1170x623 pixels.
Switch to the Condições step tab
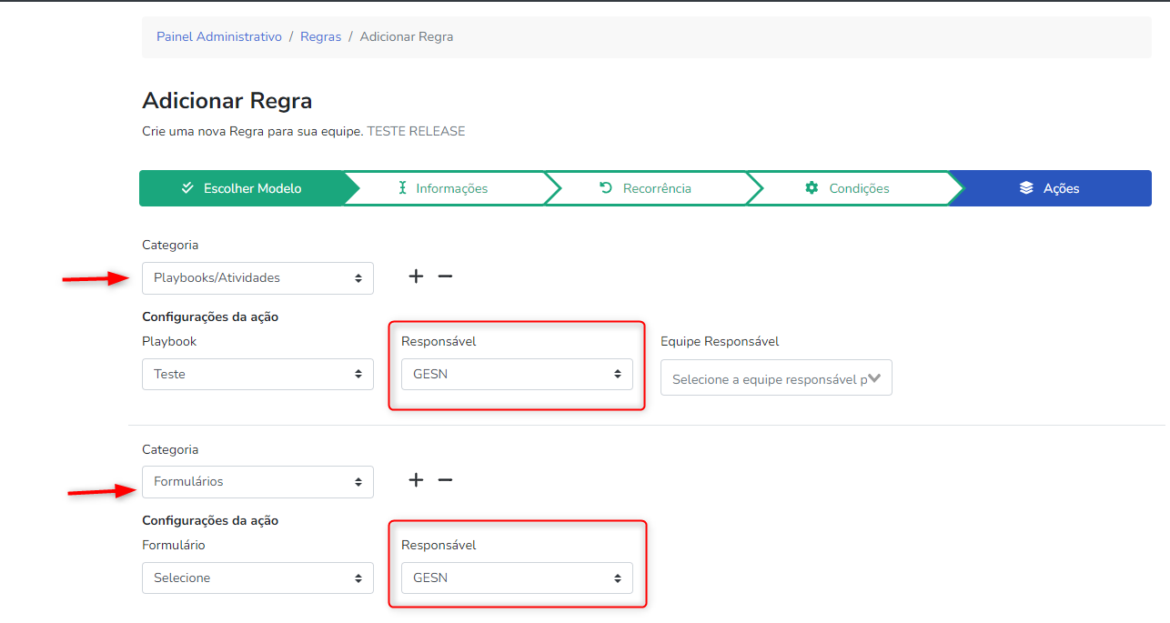[x=858, y=188]
